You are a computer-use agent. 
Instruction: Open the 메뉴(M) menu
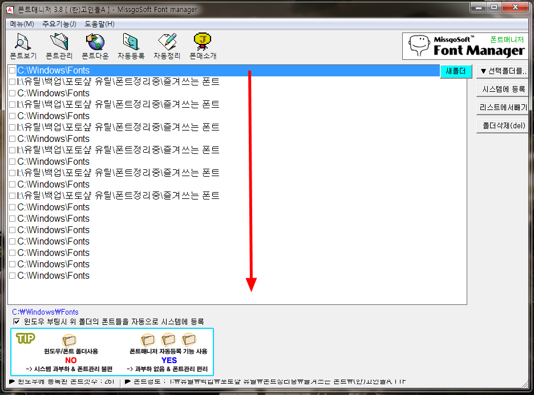point(22,24)
